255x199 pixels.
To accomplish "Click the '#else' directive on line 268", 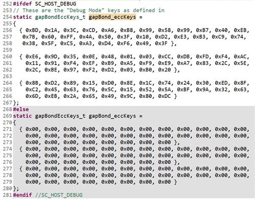I will 21,109.
